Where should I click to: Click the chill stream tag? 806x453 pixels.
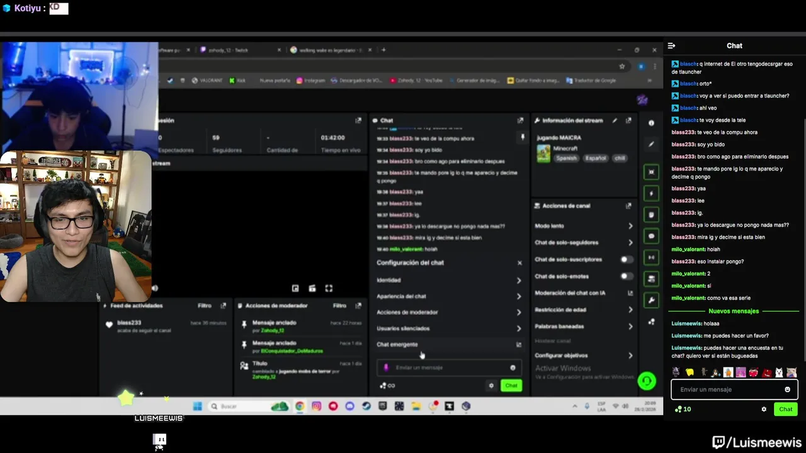620,158
